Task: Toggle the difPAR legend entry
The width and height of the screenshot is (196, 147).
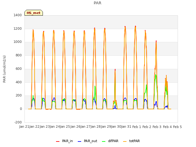Action: (x=110, y=141)
